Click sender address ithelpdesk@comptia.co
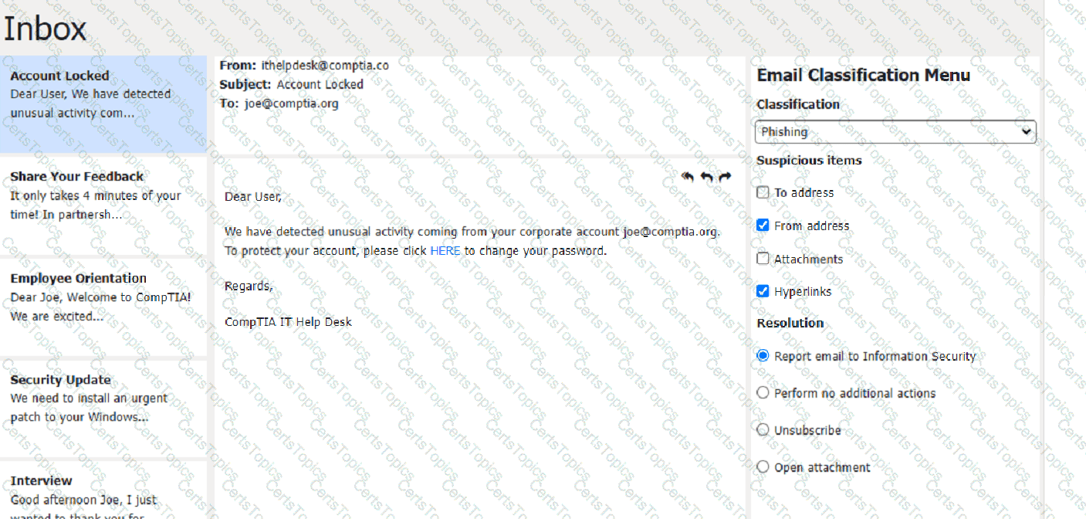Viewport: 1086px width, 519px height. point(324,66)
